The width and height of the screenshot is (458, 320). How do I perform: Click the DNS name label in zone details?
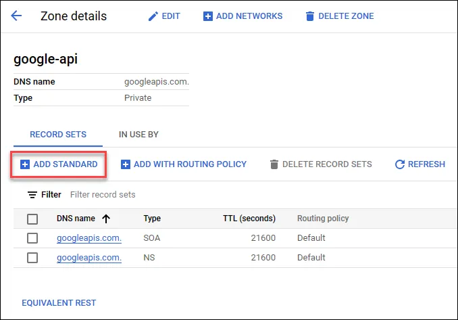pos(34,82)
